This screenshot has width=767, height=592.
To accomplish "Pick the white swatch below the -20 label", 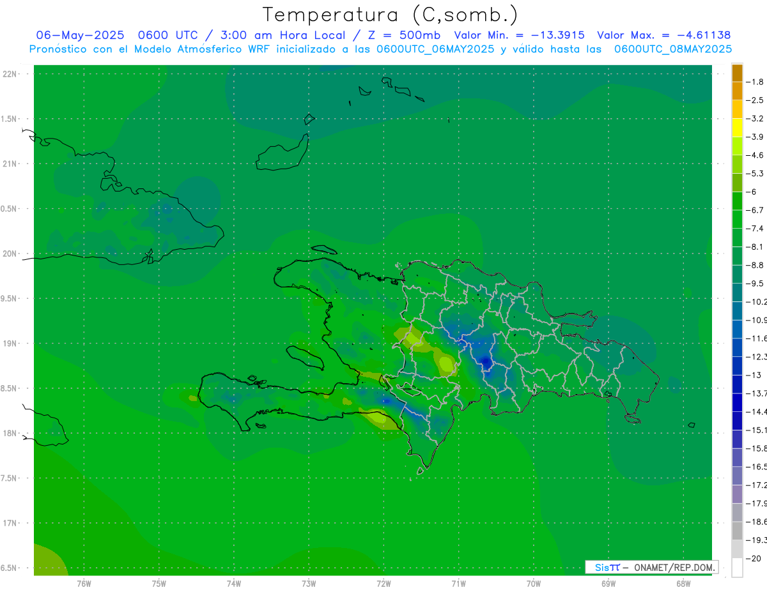I will [737, 568].
